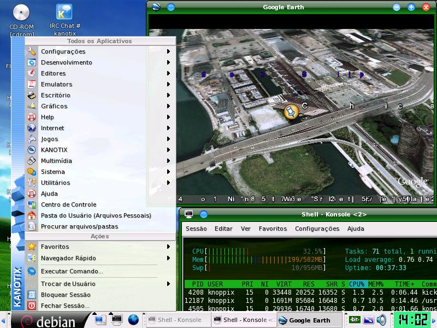Click the Sistema gears icon
This screenshot has width=437, height=328.
[32, 172]
